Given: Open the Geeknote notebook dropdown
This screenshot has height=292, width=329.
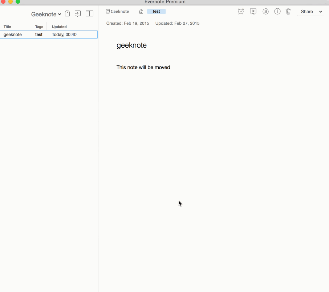Looking at the screenshot, I should coord(46,14).
